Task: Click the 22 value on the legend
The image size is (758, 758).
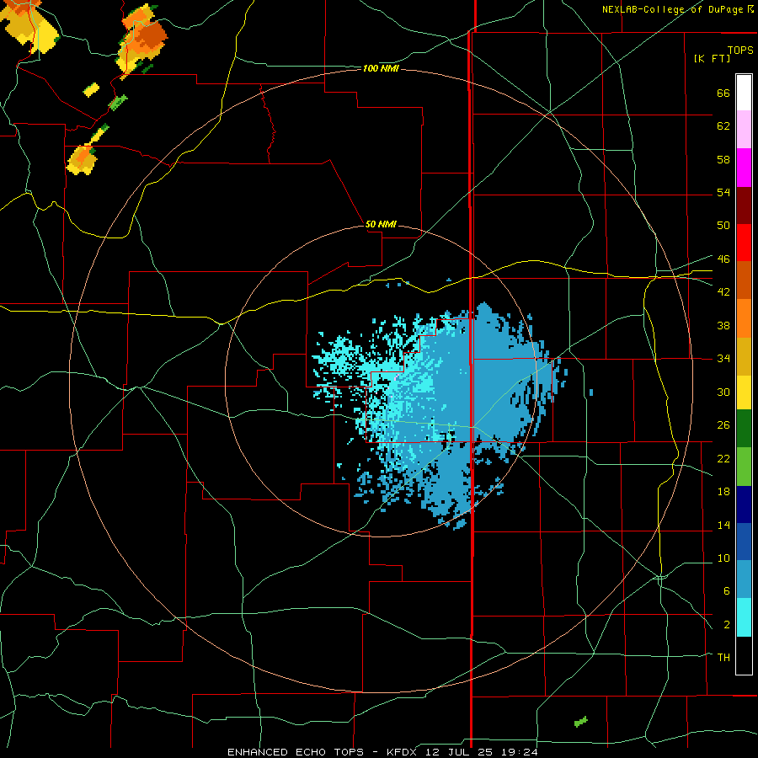Action: pos(723,458)
